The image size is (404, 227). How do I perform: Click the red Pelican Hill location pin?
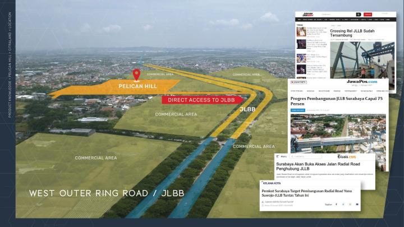point(136,75)
